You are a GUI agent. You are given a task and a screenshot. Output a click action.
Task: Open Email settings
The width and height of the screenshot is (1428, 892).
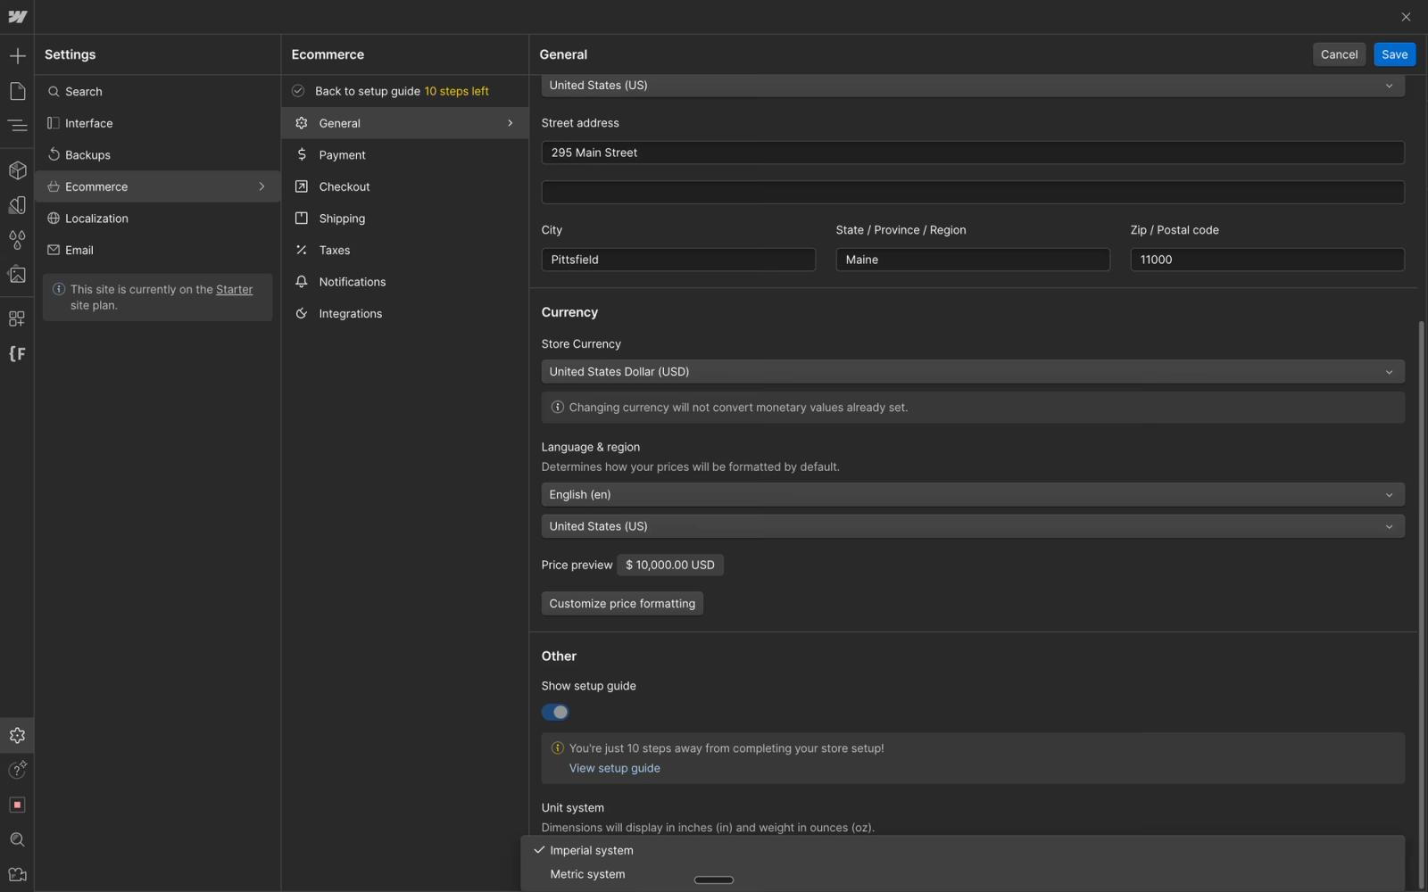click(158, 251)
